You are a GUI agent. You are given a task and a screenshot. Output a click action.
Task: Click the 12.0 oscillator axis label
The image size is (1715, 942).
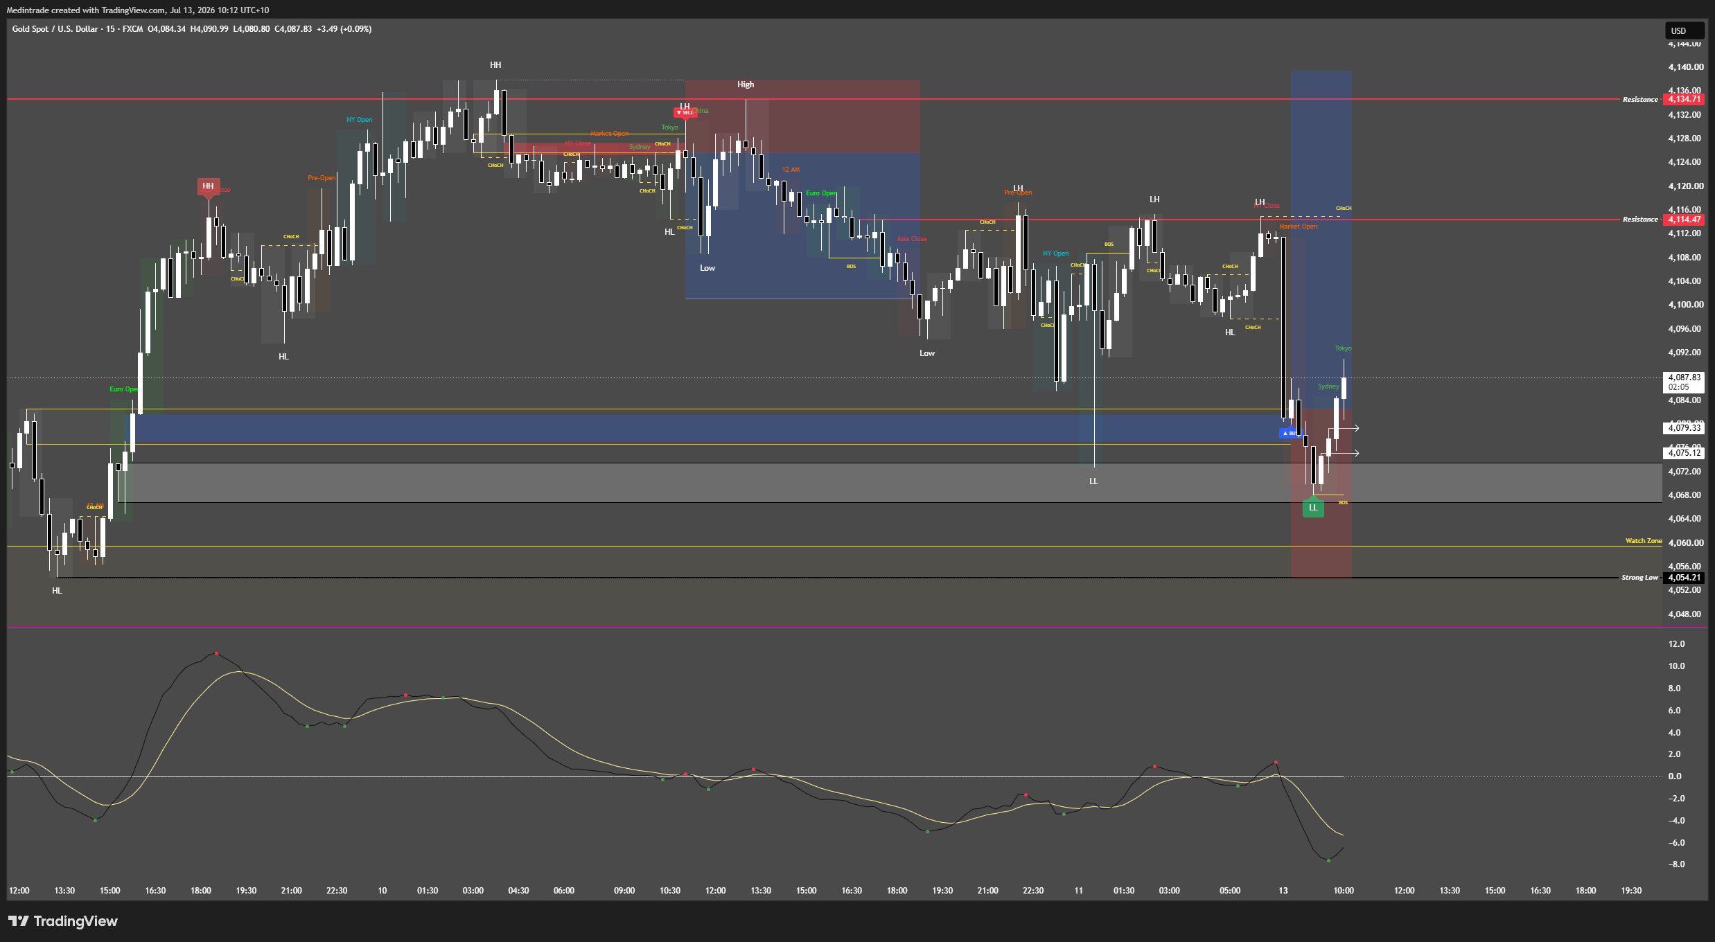click(1676, 644)
